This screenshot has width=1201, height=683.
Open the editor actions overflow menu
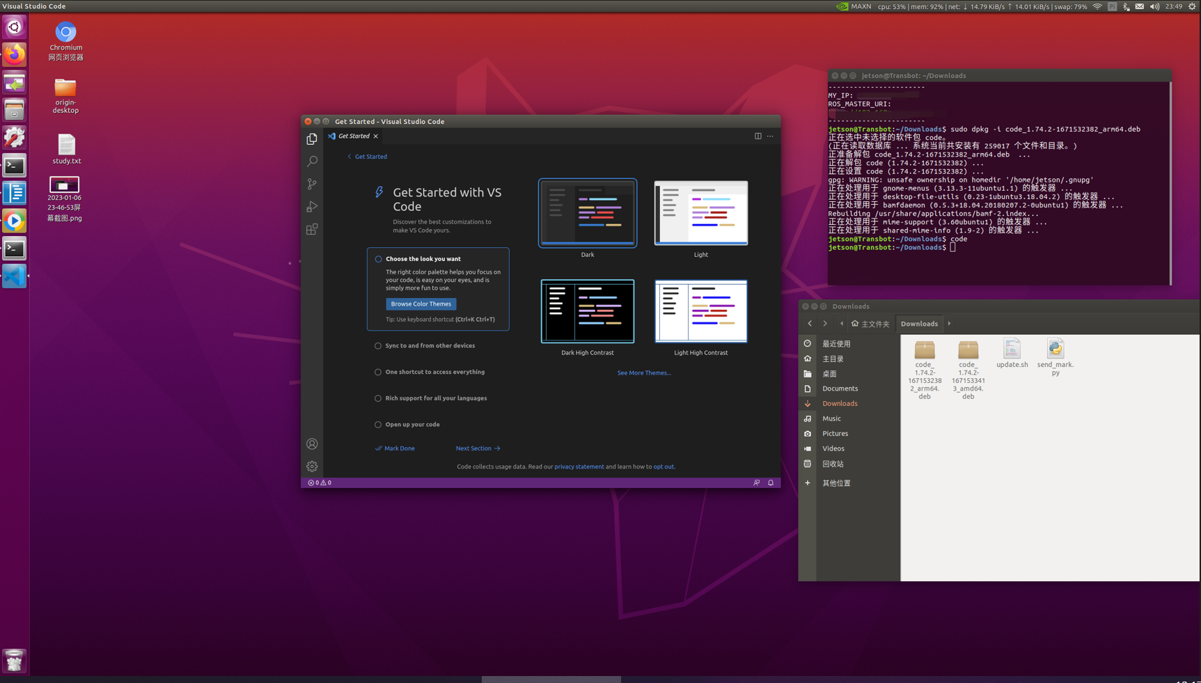[x=770, y=136]
